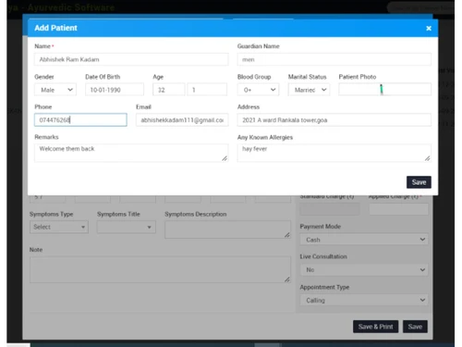Click the Patient Photo upload field

point(385,90)
